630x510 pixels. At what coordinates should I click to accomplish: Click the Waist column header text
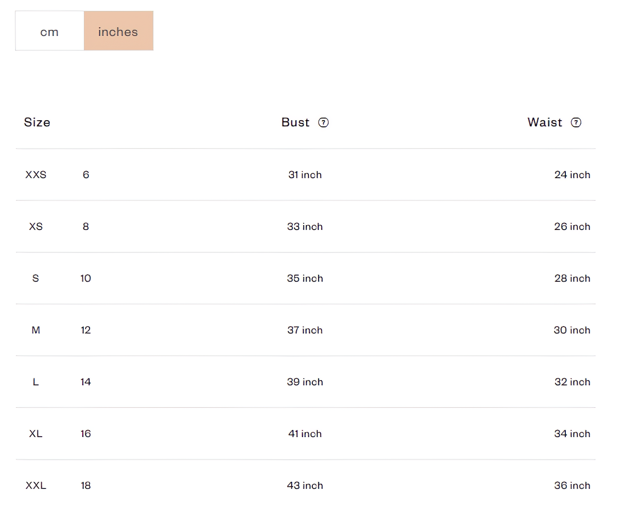click(x=545, y=122)
